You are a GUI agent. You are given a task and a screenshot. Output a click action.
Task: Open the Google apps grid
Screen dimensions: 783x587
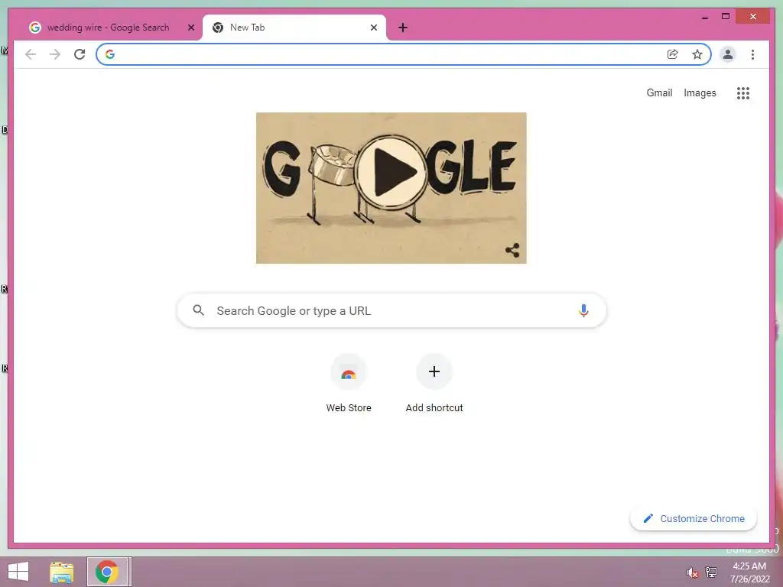743,93
